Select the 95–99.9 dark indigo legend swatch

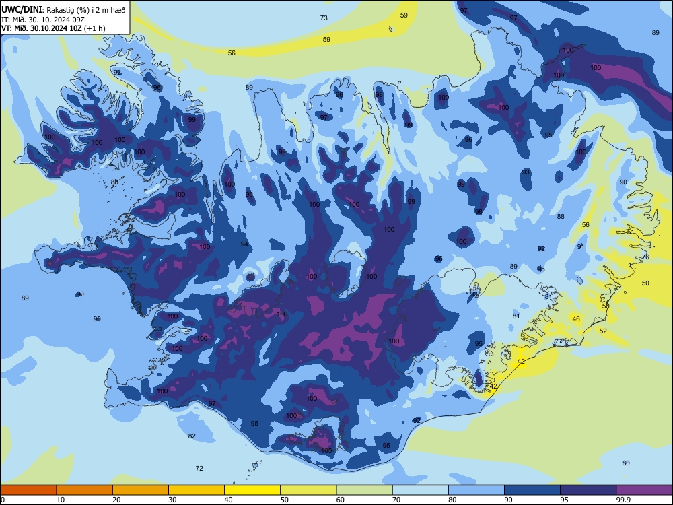tap(588, 490)
